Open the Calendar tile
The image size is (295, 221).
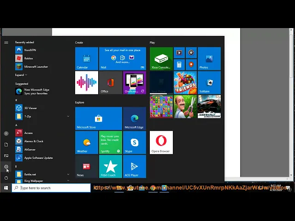(x=87, y=58)
